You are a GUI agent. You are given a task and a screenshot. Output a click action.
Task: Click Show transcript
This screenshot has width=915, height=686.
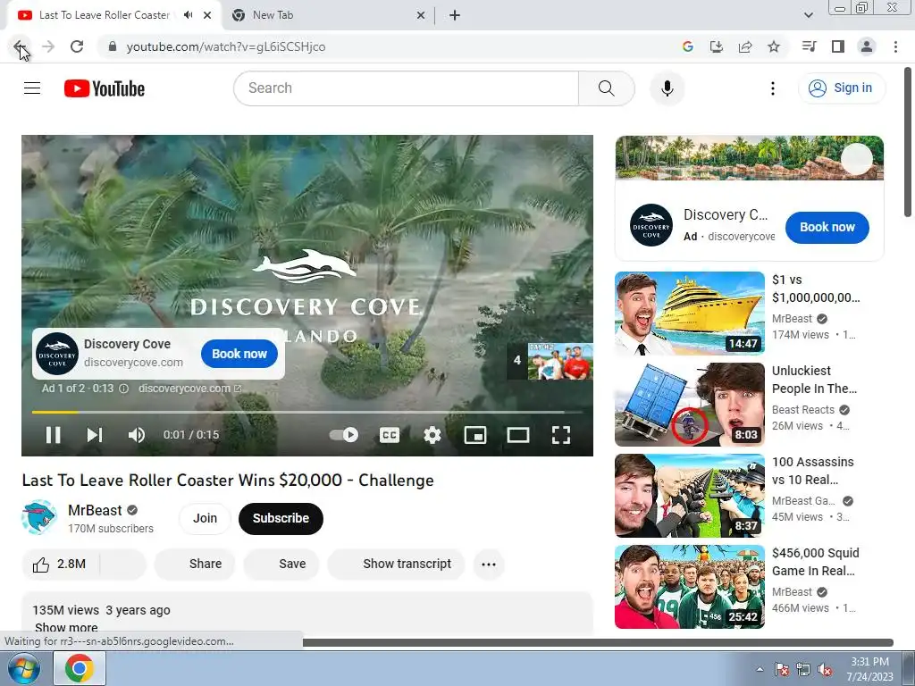(396, 565)
